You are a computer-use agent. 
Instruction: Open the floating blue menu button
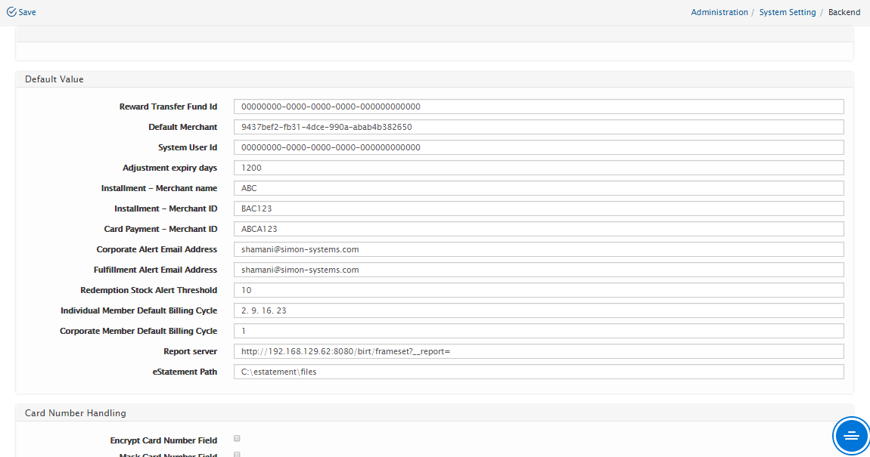[x=851, y=436]
